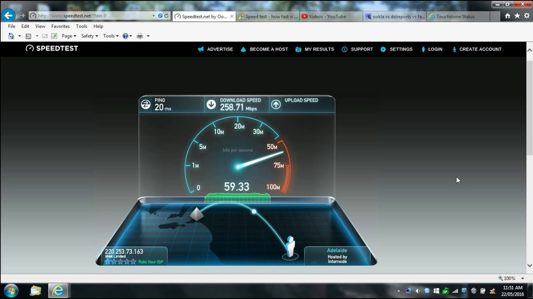This screenshot has width=533, height=299.
Task: Open the Tools dropdown in command bar
Action: tap(111, 36)
